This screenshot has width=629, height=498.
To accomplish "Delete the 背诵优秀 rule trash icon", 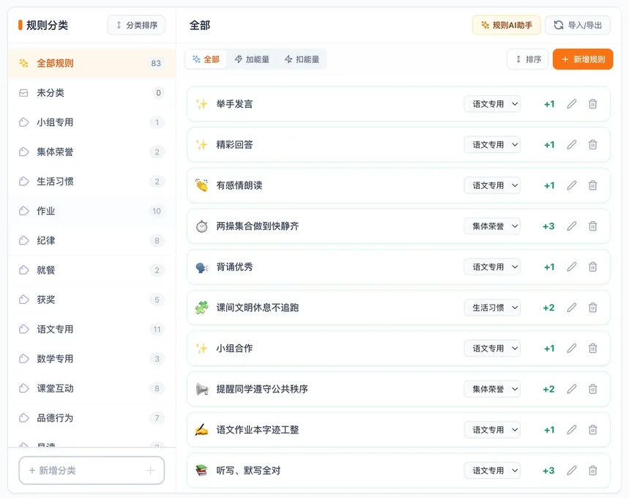I will (592, 267).
